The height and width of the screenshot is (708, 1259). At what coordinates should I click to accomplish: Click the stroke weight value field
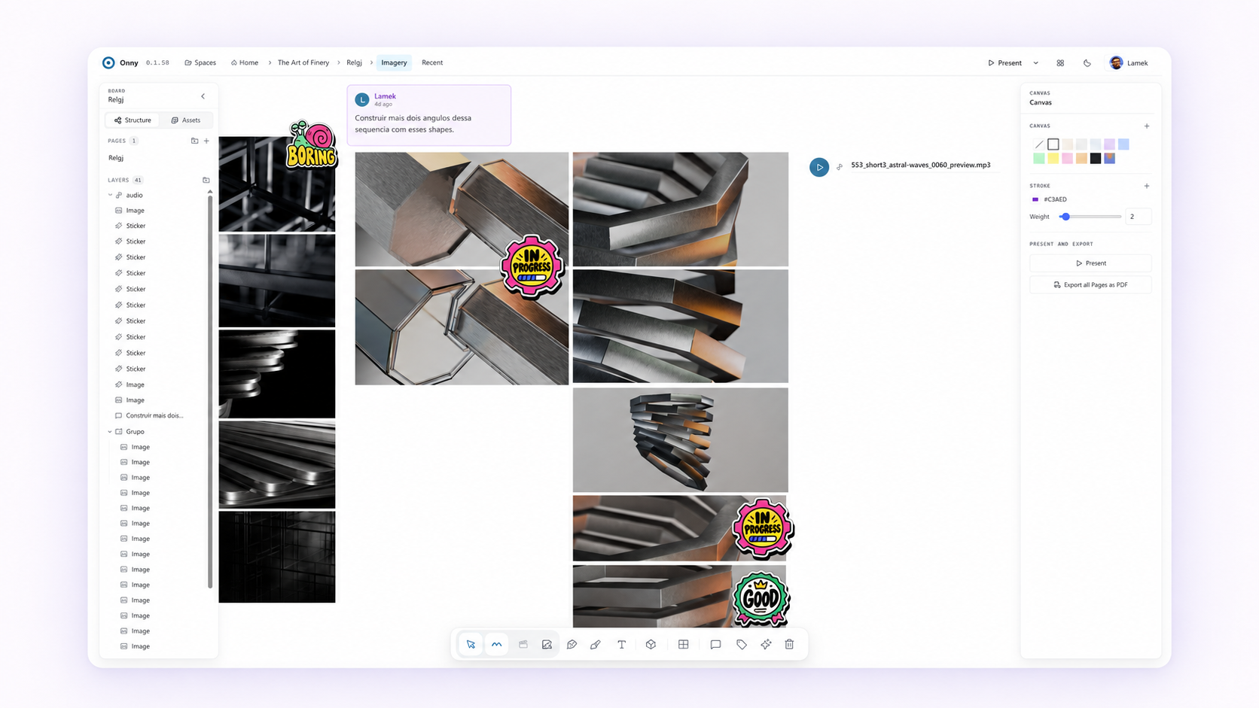click(x=1138, y=217)
